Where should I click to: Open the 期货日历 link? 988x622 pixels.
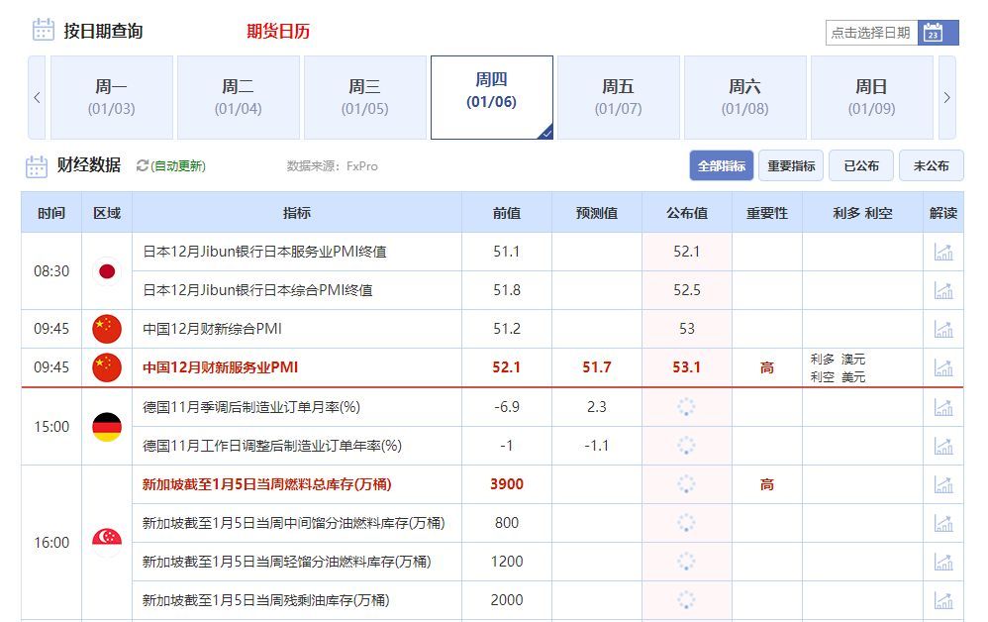(x=276, y=31)
